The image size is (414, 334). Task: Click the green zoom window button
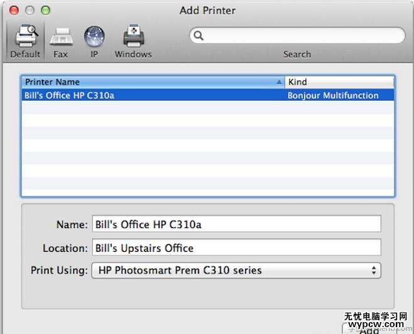pyautogui.click(x=45, y=10)
